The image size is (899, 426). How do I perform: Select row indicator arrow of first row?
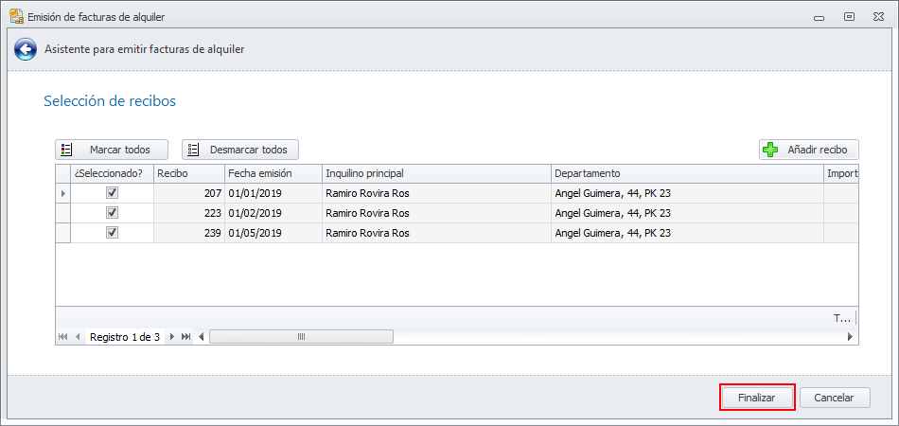coord(63,193)
